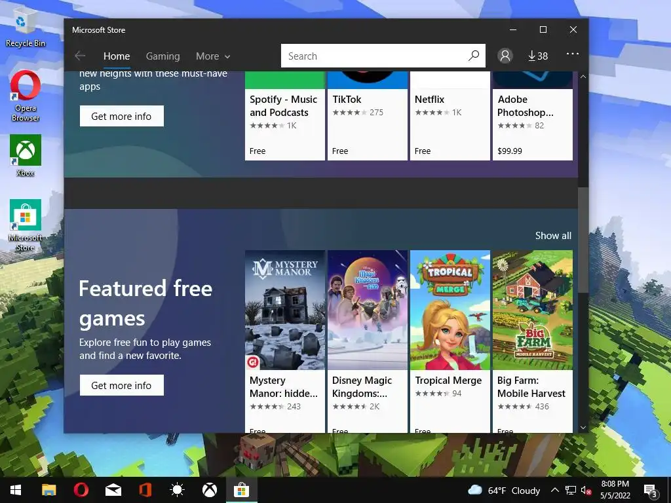Image resolution: width=671 pixels, height=503 pixels.
Task: Go back with the Store back arrow
Action: point(80,56)
